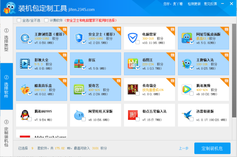Click the 腾讯视频 play icon
Viewport: 237px width, 157px height.
pos(187,89)
